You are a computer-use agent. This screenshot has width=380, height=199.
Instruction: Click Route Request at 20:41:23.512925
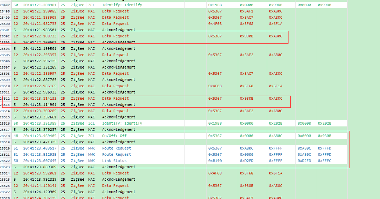(116, 155)
